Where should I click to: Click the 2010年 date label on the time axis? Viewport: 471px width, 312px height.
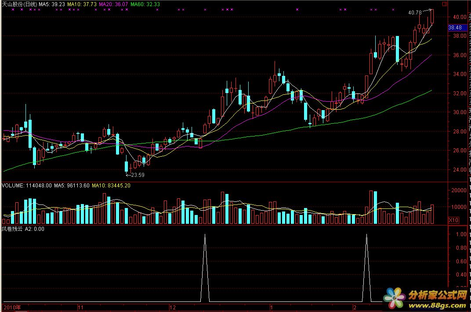click(12, 308)
